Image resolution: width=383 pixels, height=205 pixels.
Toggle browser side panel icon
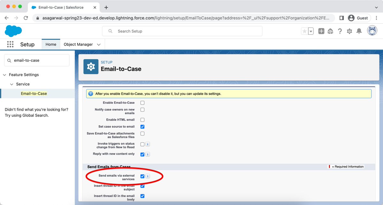342,18
